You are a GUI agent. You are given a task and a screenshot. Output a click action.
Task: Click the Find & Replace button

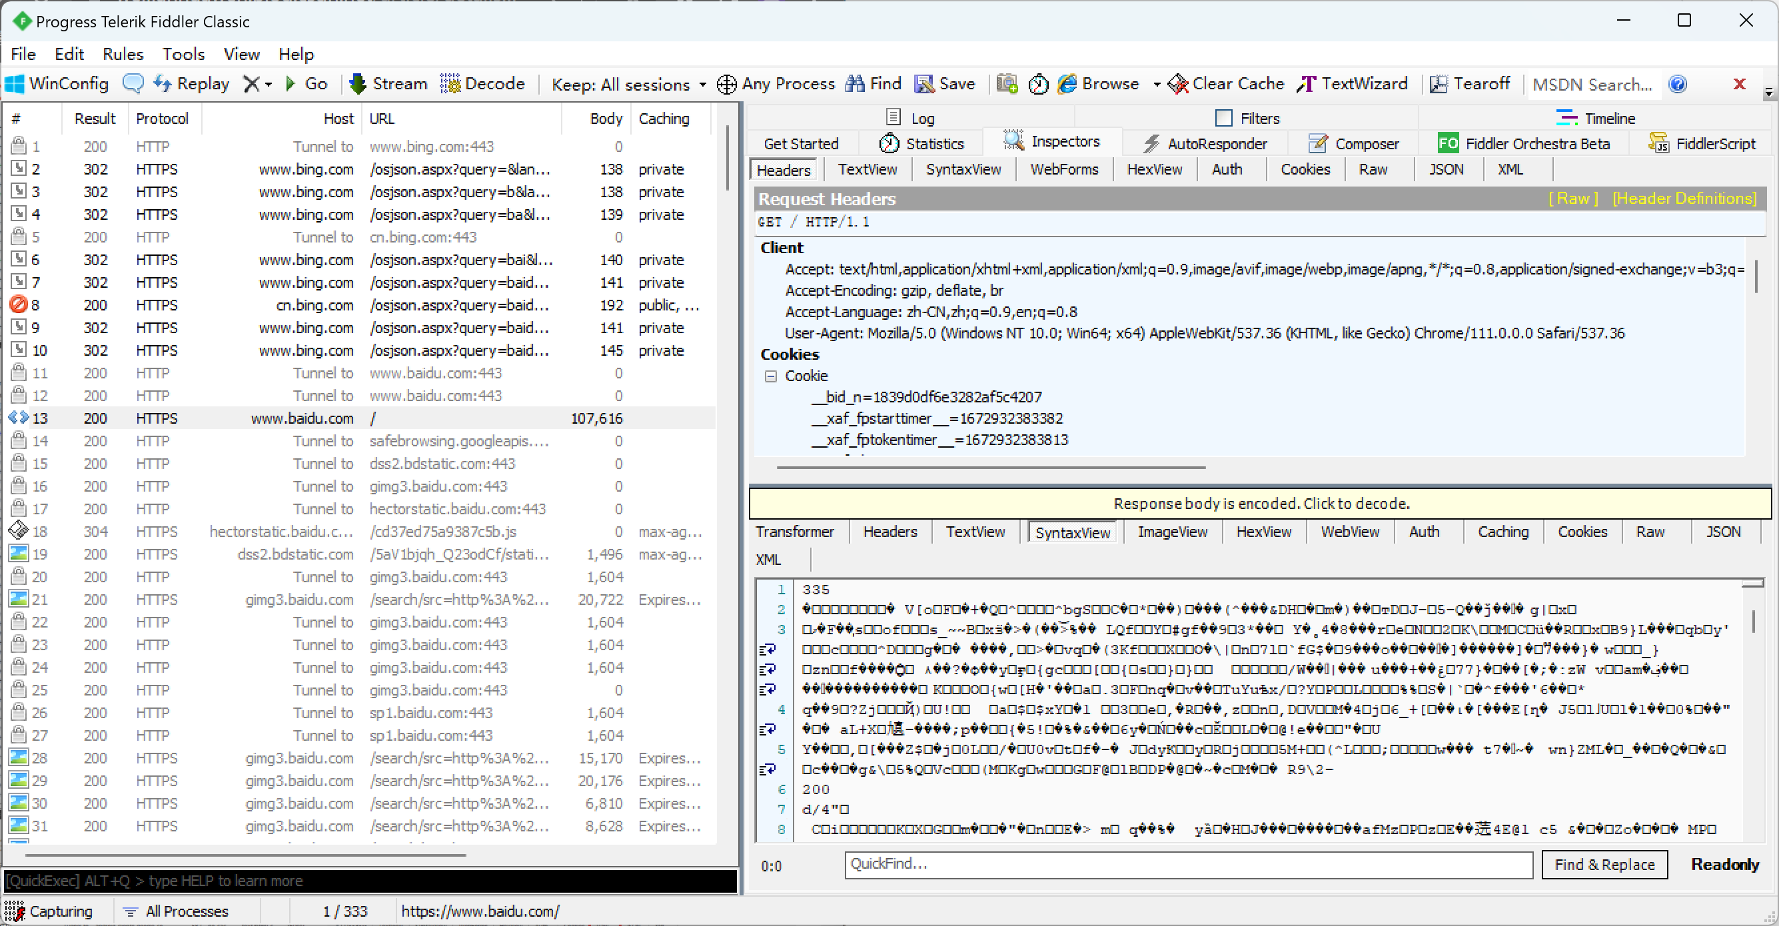[x=1604, y=865]
